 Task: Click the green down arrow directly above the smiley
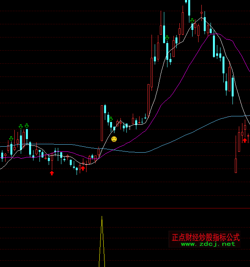[111, 119]
